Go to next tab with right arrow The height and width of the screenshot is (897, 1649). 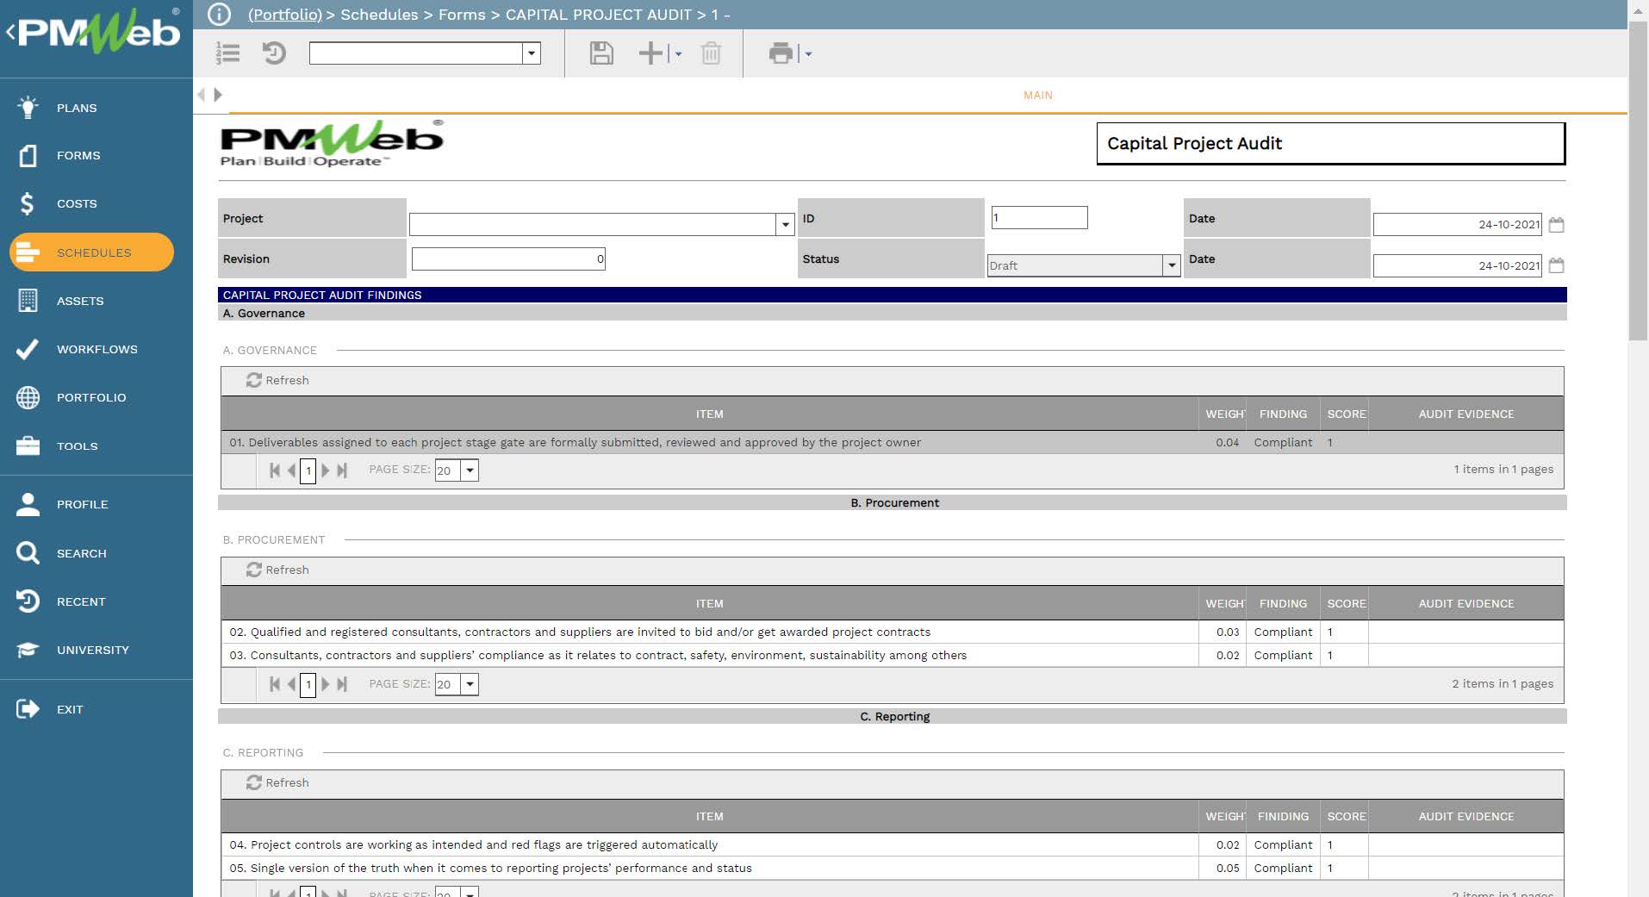tap(218, 95)
